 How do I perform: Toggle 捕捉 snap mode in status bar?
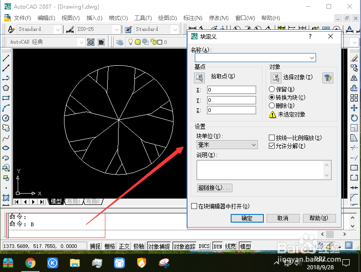pyautogui.click(x=95, y=246)
